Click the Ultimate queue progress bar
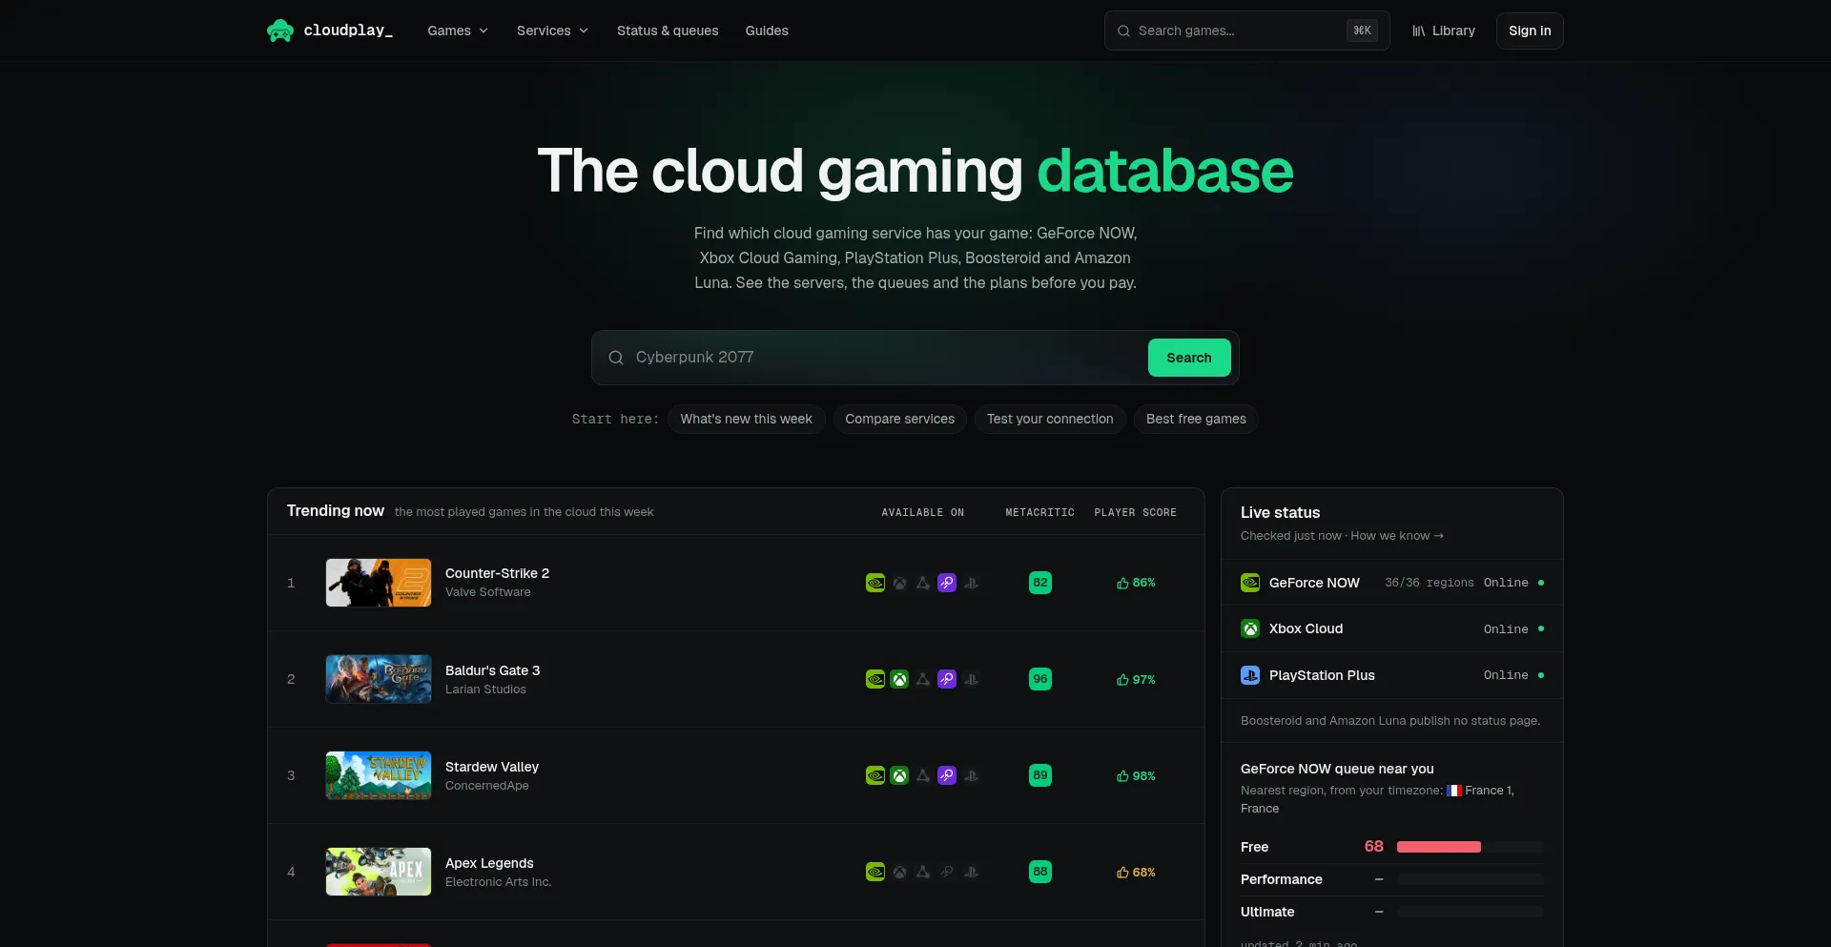Viewport: 1831px width, 947px height. [x=1471, y=912]
